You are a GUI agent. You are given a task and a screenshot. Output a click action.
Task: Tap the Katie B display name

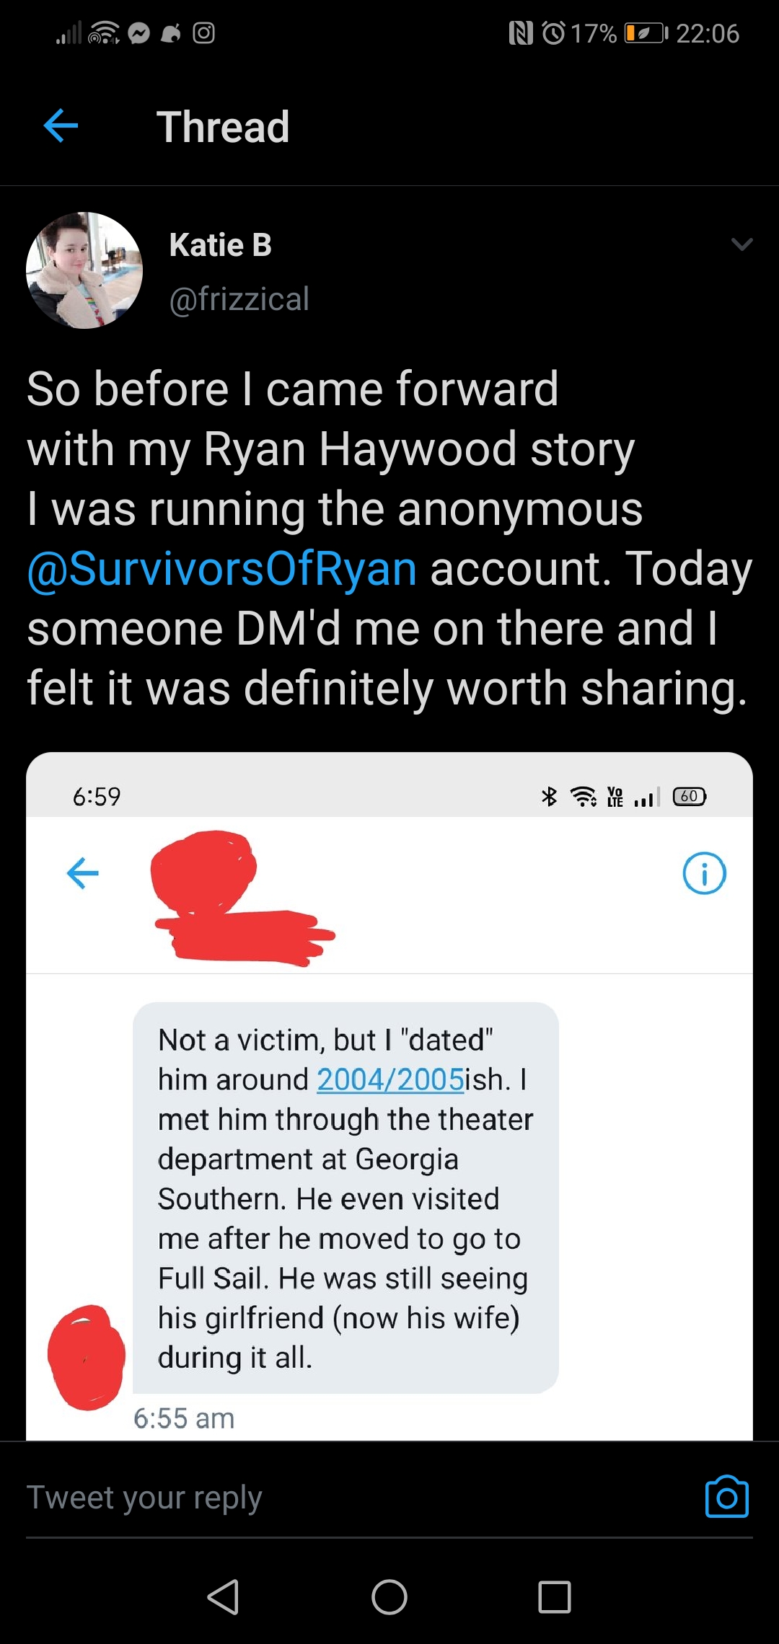220,244
